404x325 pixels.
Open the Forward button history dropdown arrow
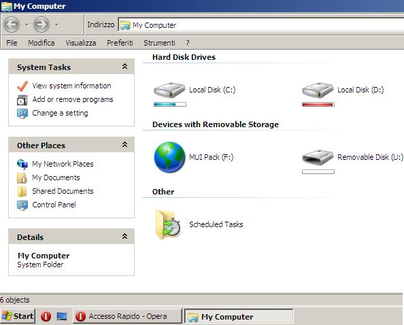coord(57,24)
